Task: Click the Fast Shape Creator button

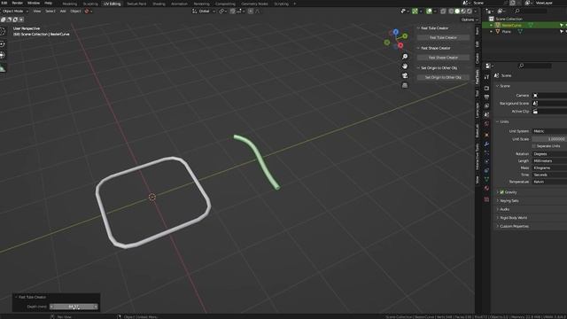Action: (x=443, y=58)
